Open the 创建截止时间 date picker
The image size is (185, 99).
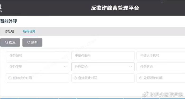[103, 78]
